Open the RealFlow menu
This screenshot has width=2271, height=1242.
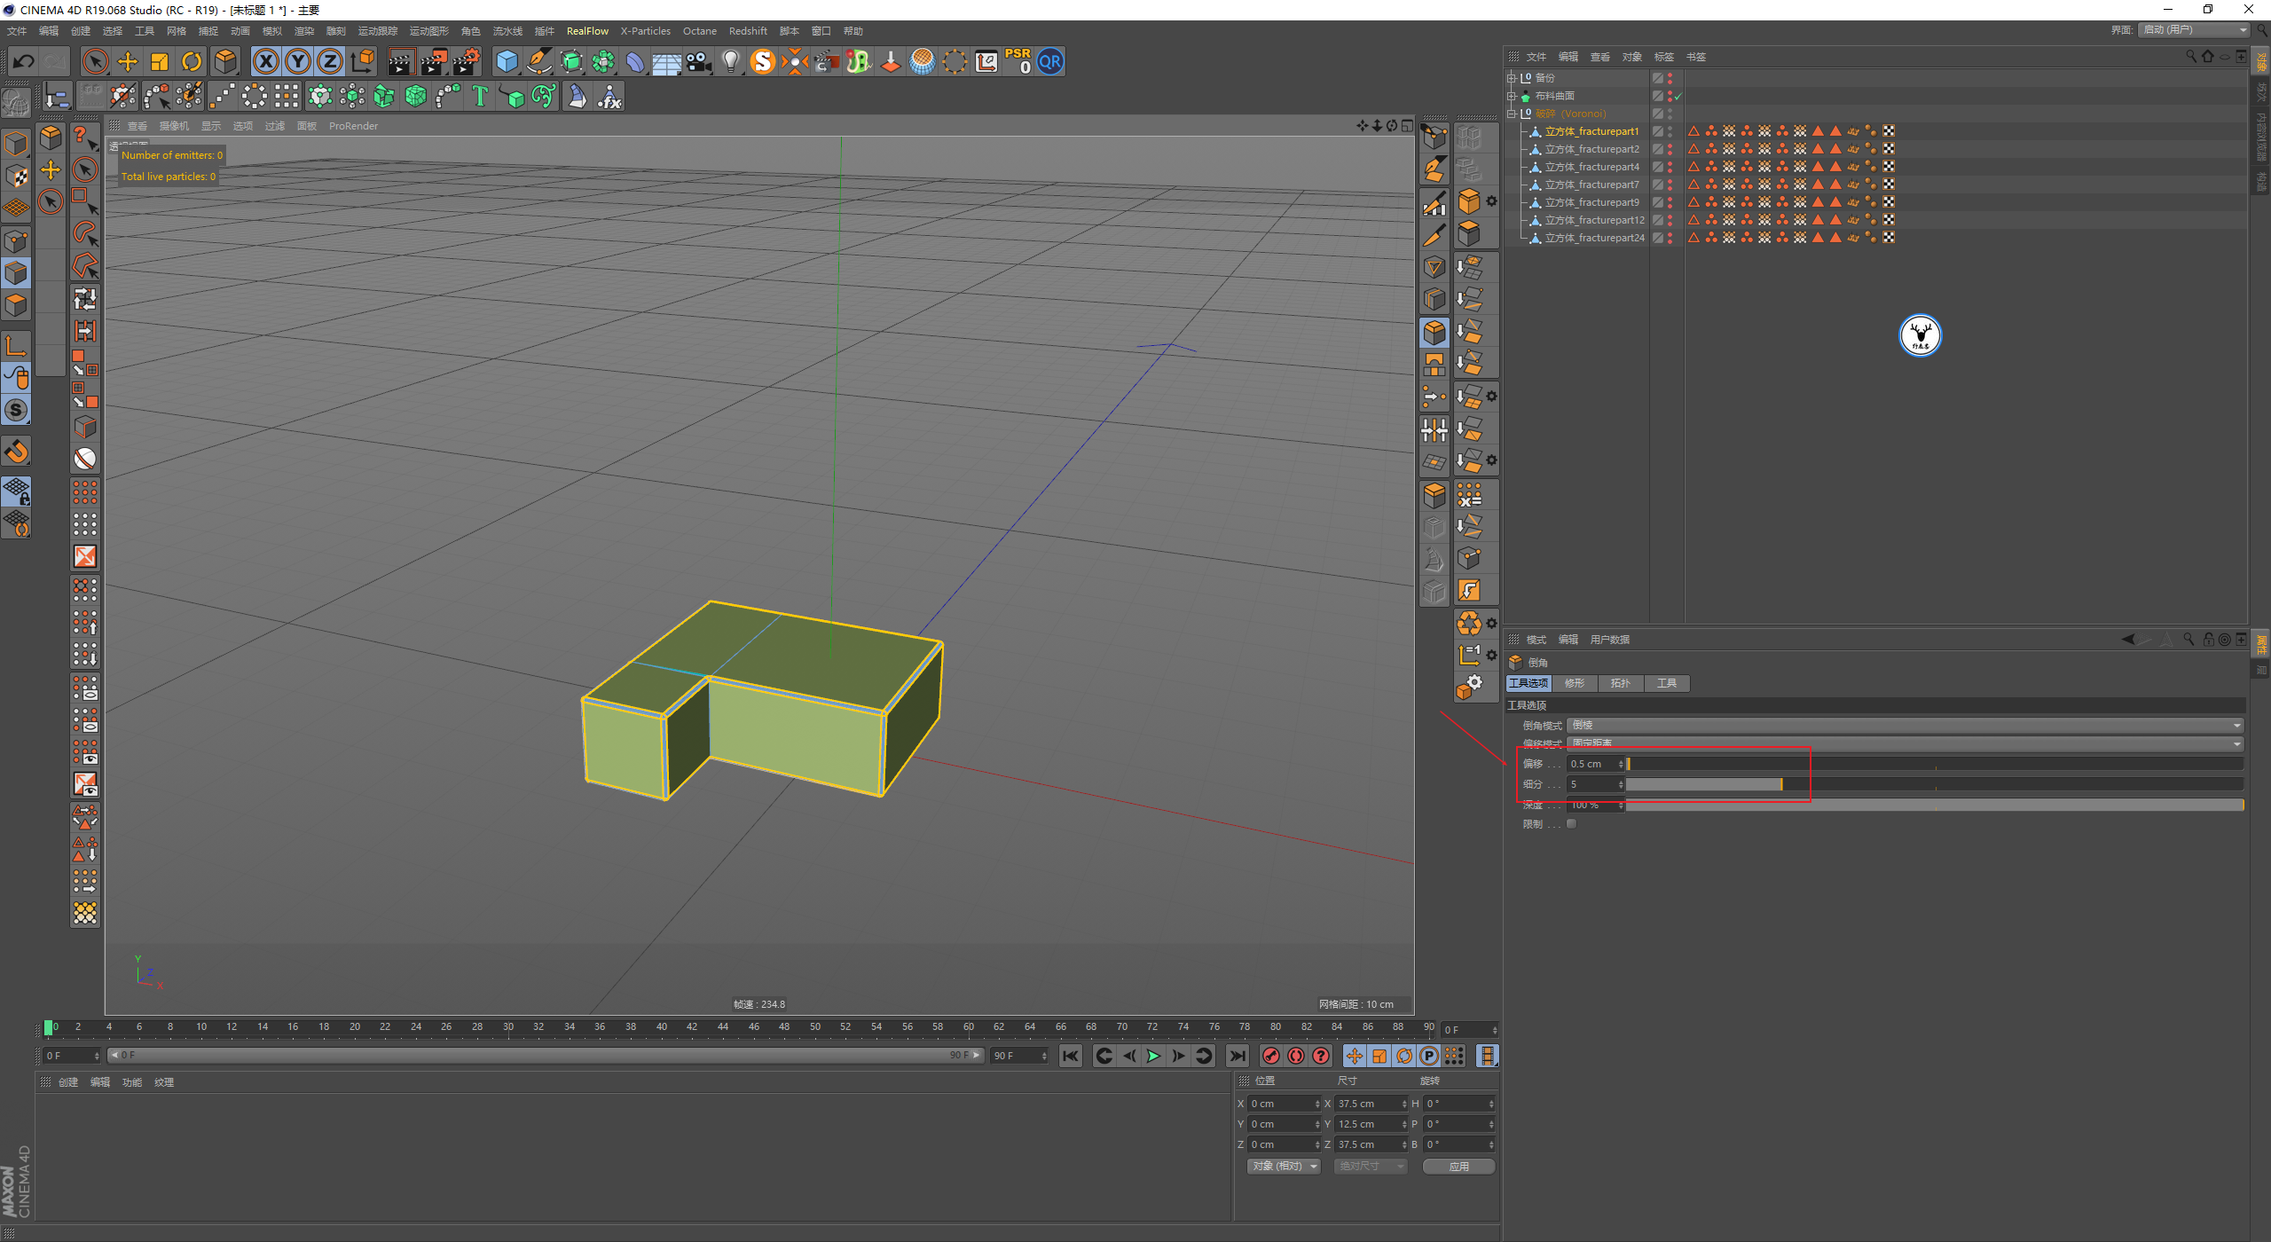point(587,31)
